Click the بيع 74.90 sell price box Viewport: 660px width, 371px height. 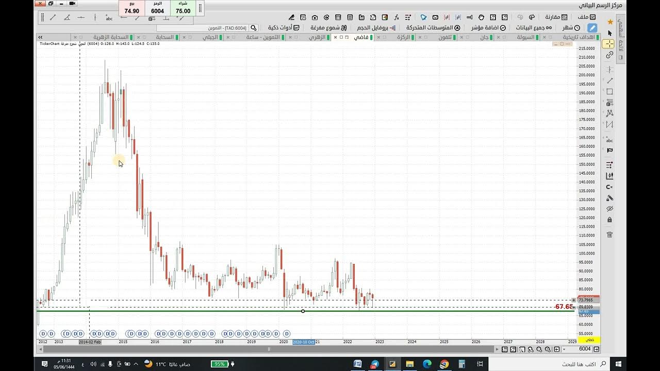pos(132,8)
